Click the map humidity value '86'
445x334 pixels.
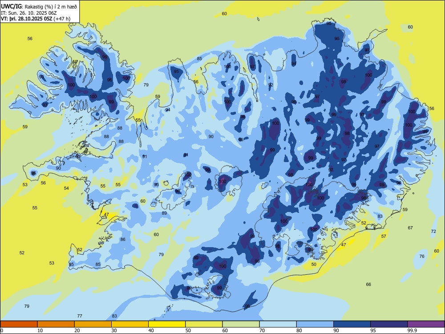point(123,240)
